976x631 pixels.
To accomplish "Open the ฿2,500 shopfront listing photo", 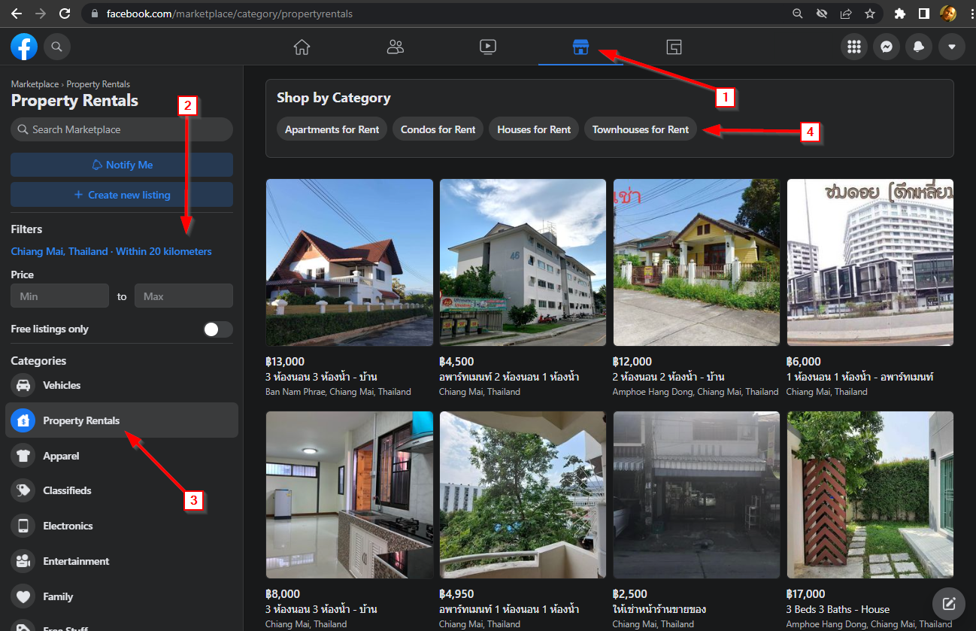I will tap(696, 495).
